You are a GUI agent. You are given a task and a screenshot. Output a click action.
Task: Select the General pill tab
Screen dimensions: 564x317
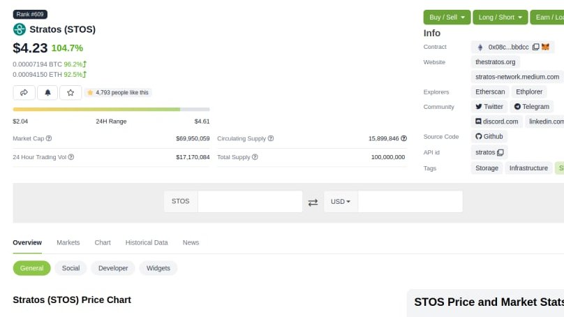click(x=31, y=268)
